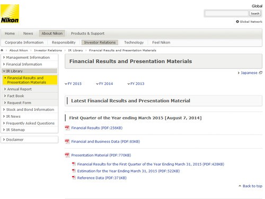The image size is (265, 199).
Task: Open Financial and Business Data PDF link
Action: coord(105,141)
